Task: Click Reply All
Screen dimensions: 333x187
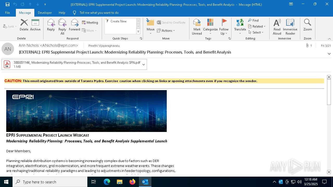Action: pyautogui.click(x=62, y=27)
